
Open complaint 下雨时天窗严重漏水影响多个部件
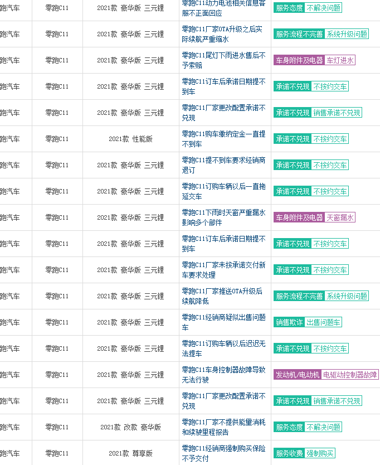(223, 217)
